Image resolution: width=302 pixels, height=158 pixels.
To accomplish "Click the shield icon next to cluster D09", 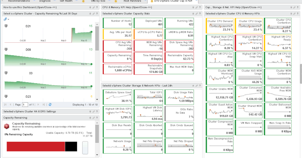I will 6,49.
